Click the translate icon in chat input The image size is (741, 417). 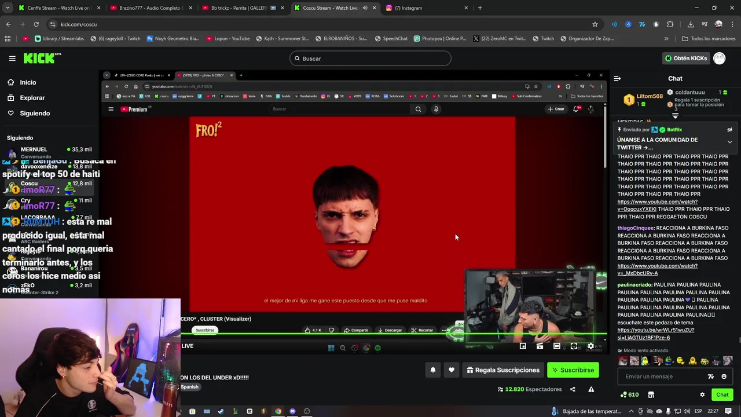(x=711, y=376)
